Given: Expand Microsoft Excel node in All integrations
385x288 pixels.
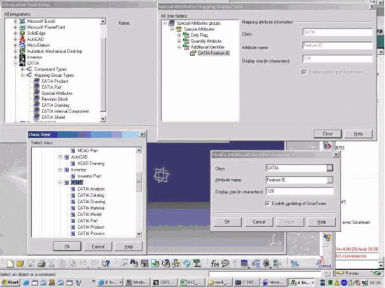Looking at the screenshot, I should click(x=15, y=22).
